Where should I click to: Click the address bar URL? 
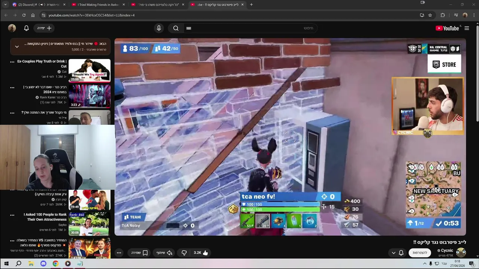point(91,15)
